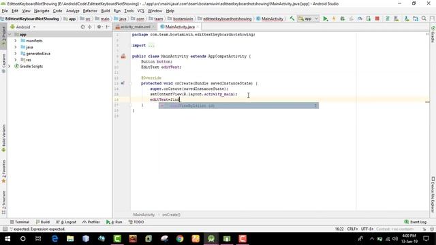Screen dimensions: 436x245
Task: Click the 16:22 cursor position indicator
Action: [339, 229]
